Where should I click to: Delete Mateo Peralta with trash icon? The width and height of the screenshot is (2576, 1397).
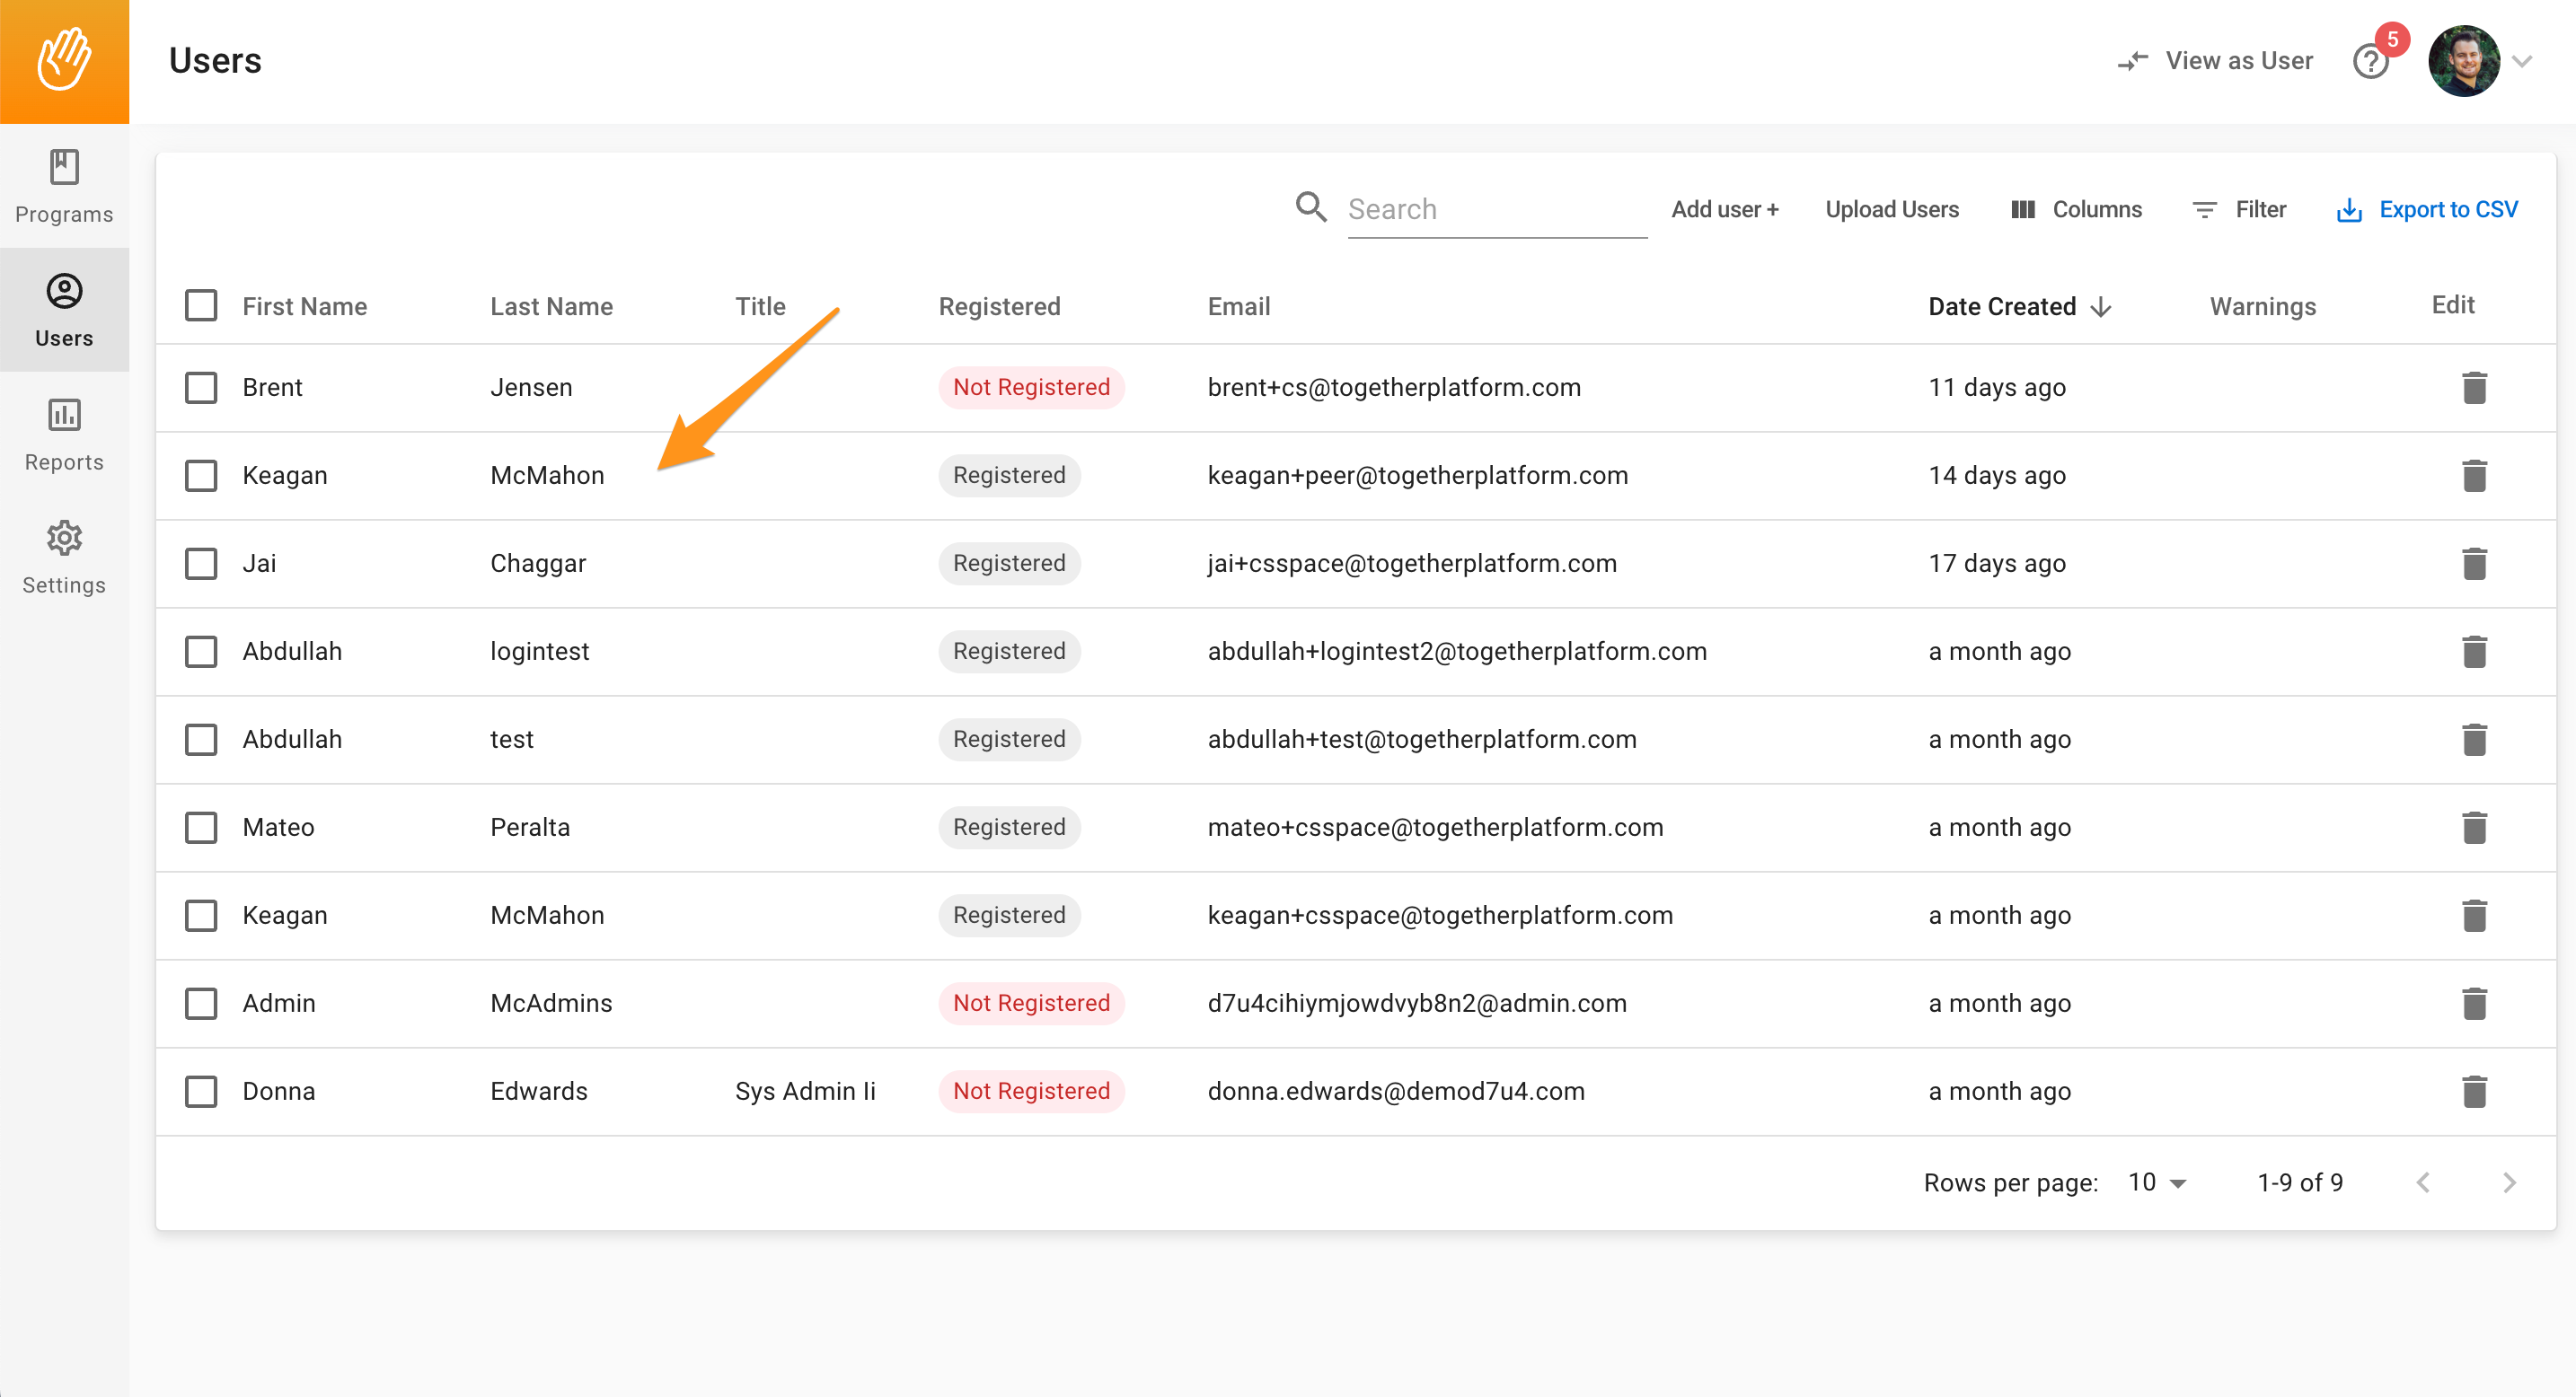2474,828
